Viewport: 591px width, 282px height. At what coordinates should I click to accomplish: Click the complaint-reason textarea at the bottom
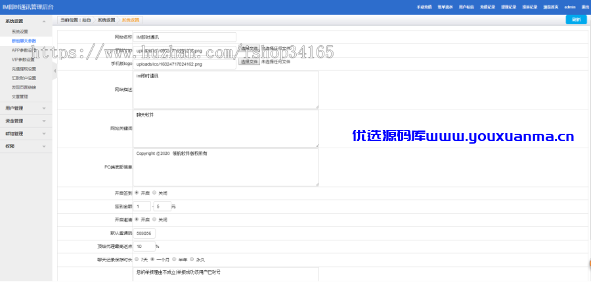226,275
